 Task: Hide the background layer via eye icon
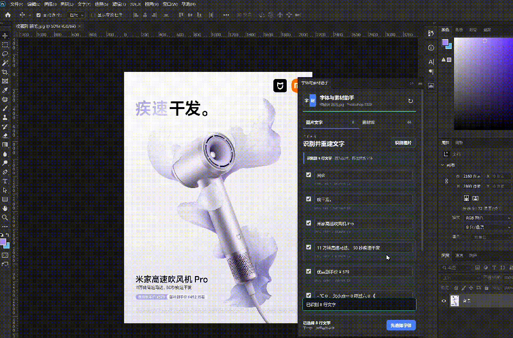click(444, 301)
